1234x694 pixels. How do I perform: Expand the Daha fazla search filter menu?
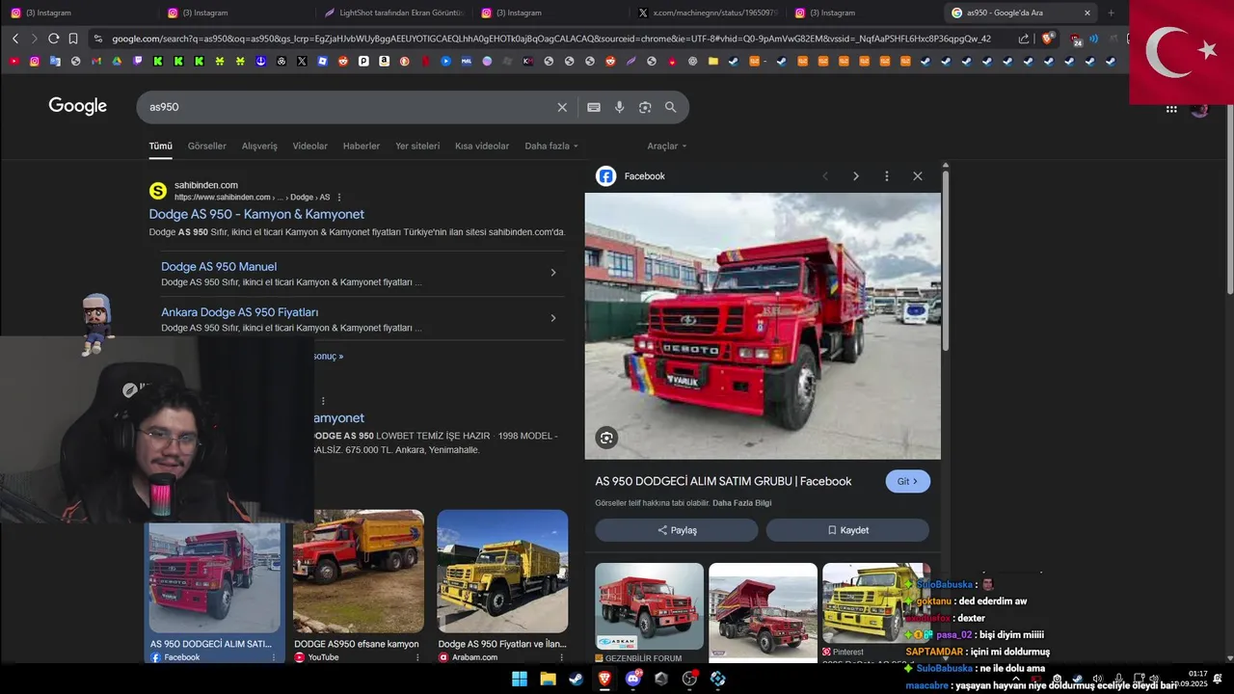(x=551, y=147)
